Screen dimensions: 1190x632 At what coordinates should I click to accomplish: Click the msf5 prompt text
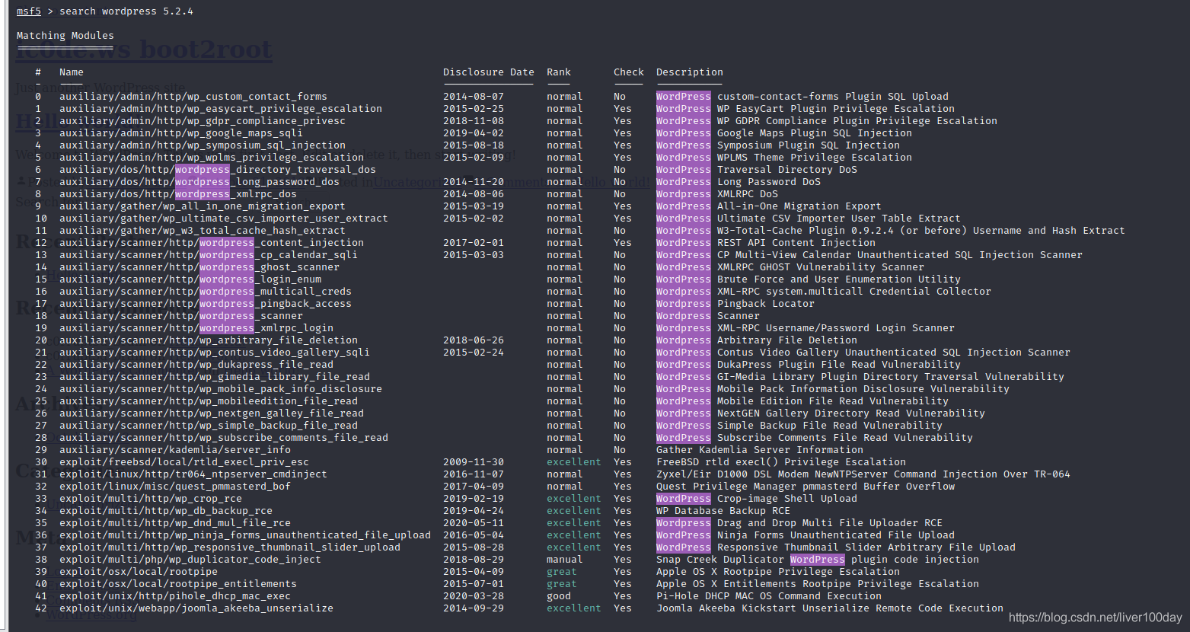pos(29,11)
